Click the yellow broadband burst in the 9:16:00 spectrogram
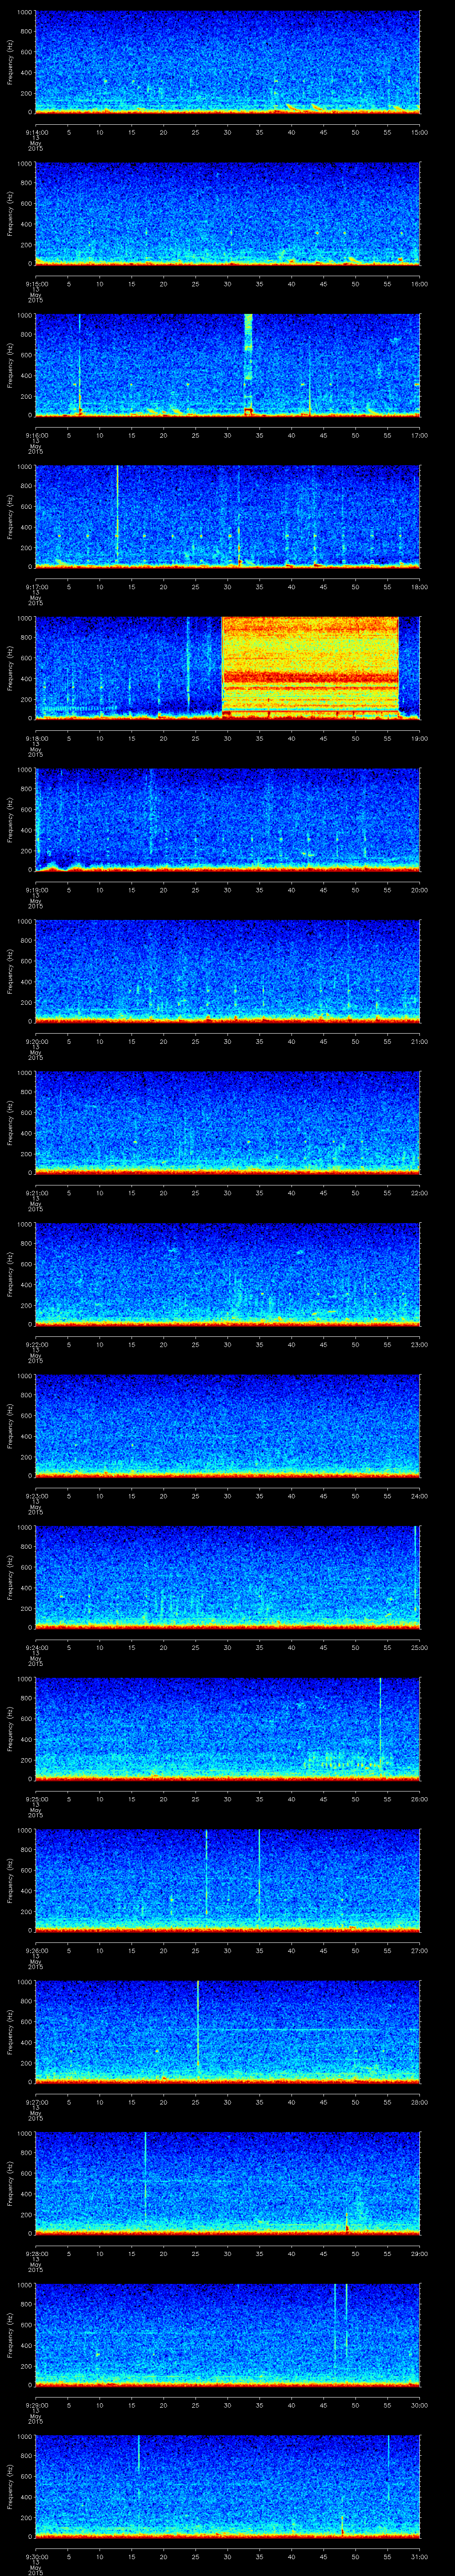Viewport: 455px width, 2576px height. tap(248, 364)
